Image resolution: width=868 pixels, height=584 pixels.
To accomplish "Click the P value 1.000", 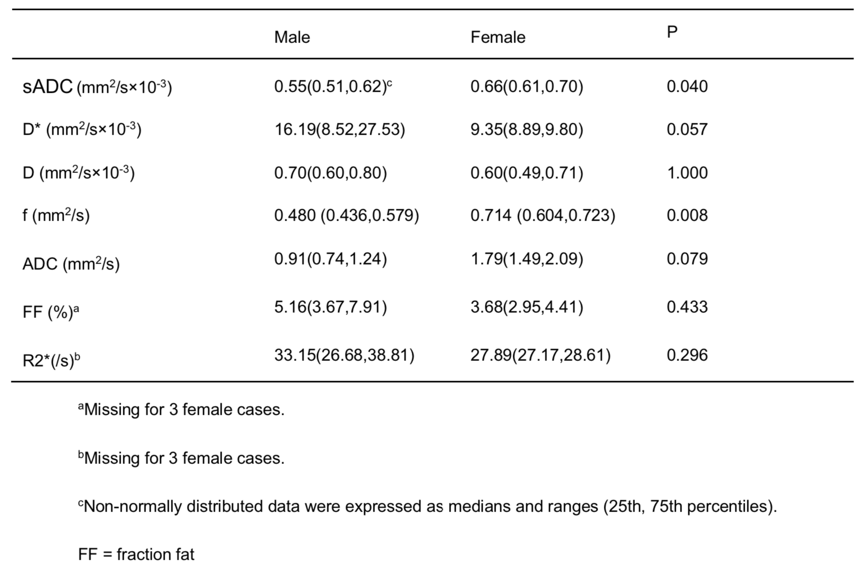I will pyautogui.click(x=687, y=173).
